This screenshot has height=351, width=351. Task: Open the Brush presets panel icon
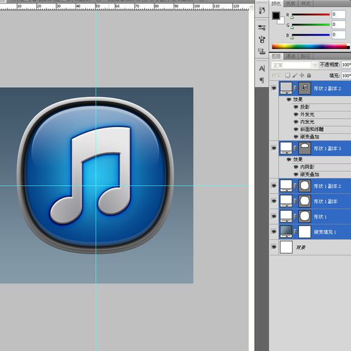261,27
